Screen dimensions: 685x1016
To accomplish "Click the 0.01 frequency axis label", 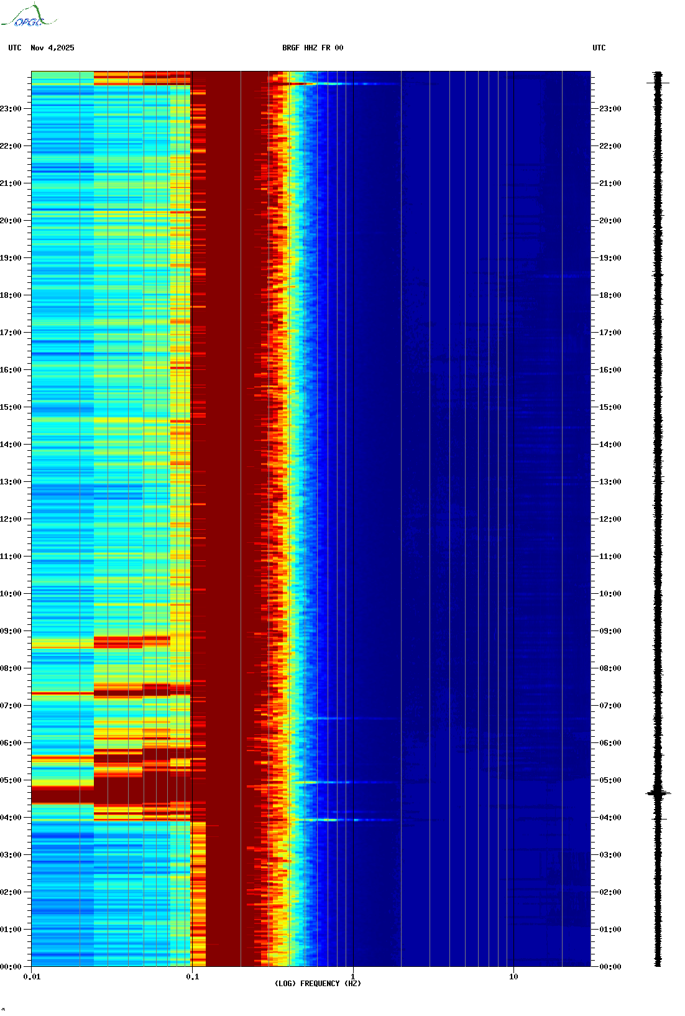I will tap(32, 977).
